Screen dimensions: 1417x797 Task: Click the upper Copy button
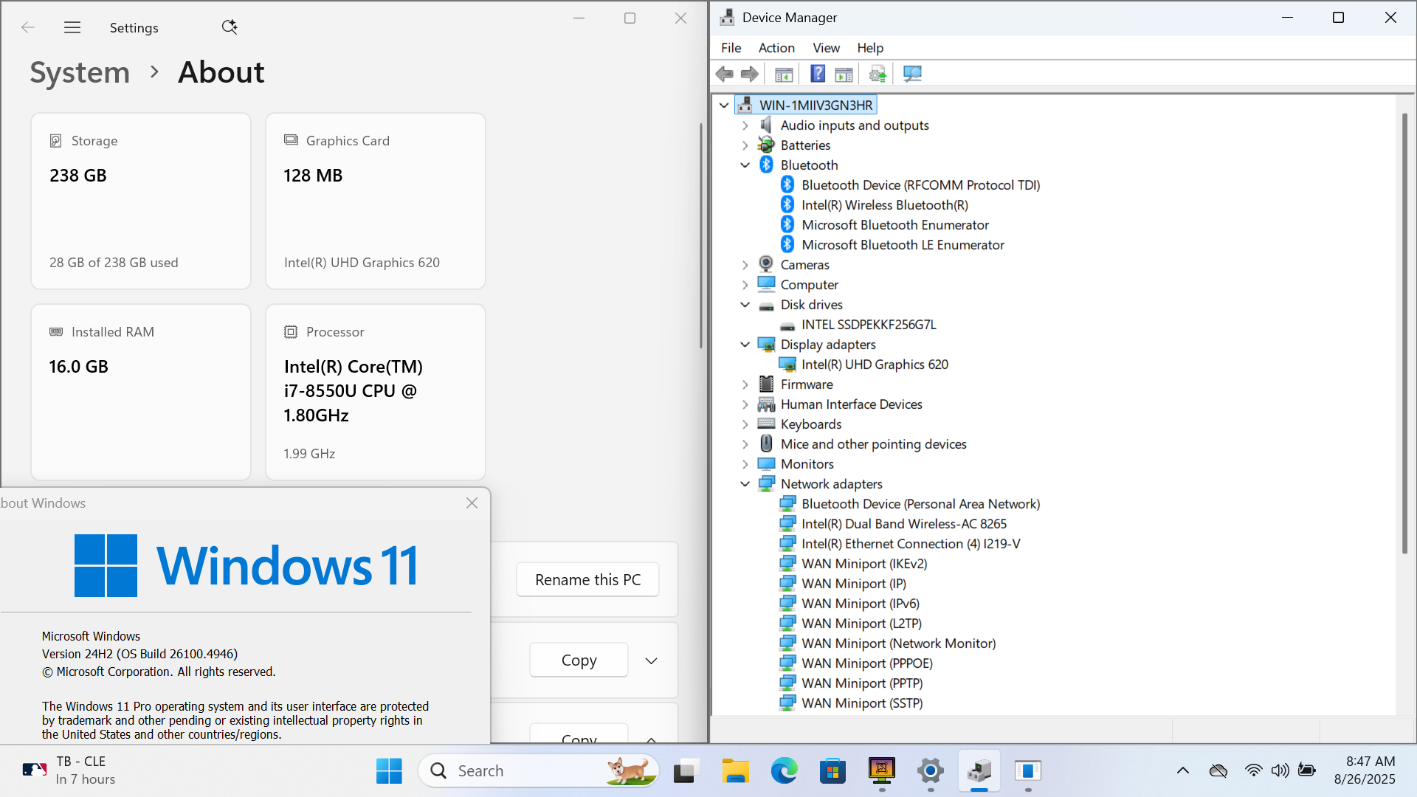coord(579,660)
